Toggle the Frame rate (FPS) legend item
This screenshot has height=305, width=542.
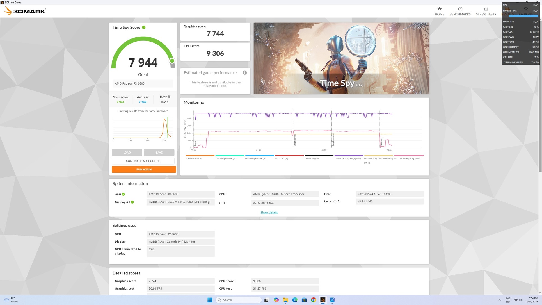click(193, 158)
